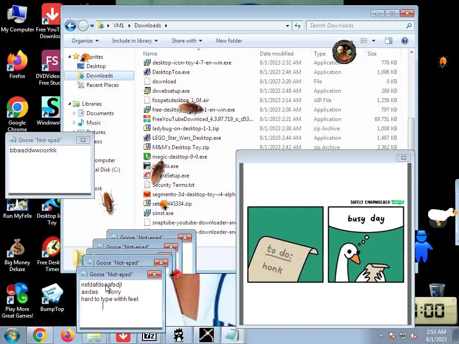Open Run MyFelix desktop shortcut

17,209
